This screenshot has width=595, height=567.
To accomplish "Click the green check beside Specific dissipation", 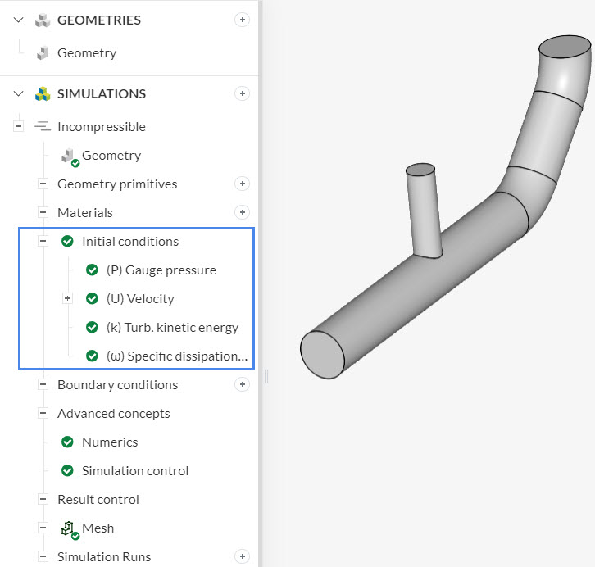I will [93, 356].
